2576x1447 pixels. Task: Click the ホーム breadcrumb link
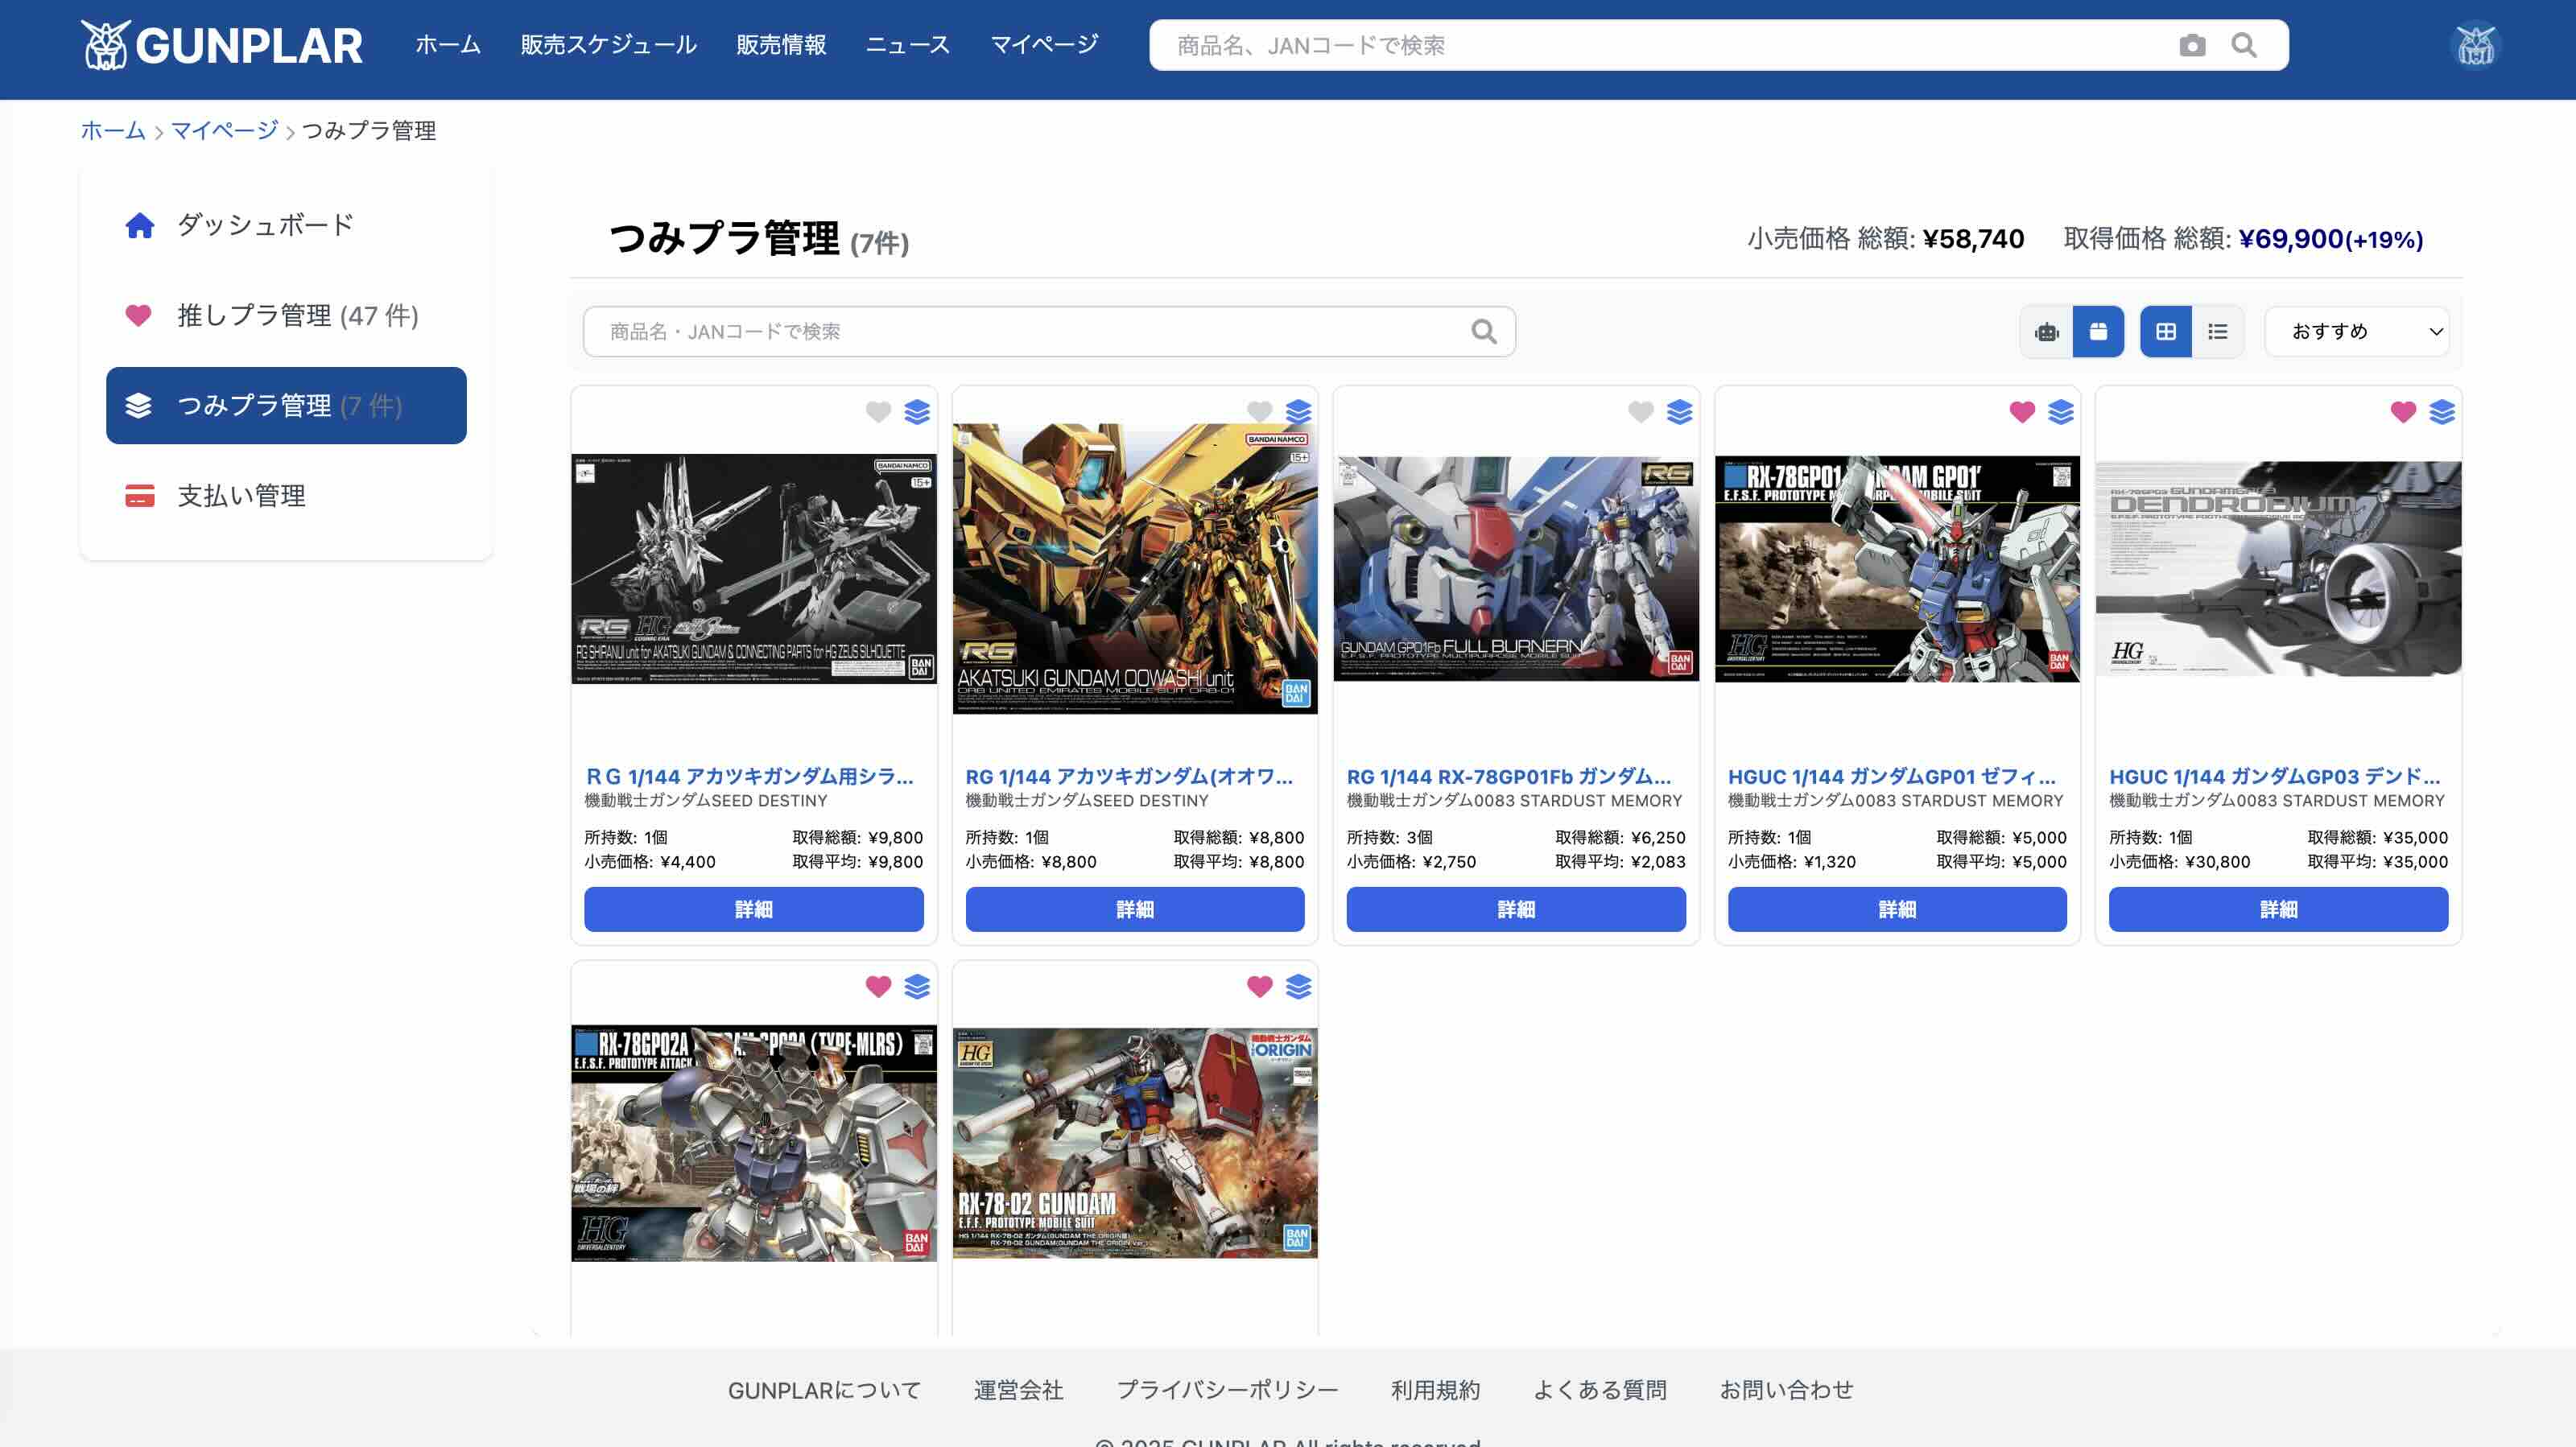pyautogui.click(x=113, y=130)
